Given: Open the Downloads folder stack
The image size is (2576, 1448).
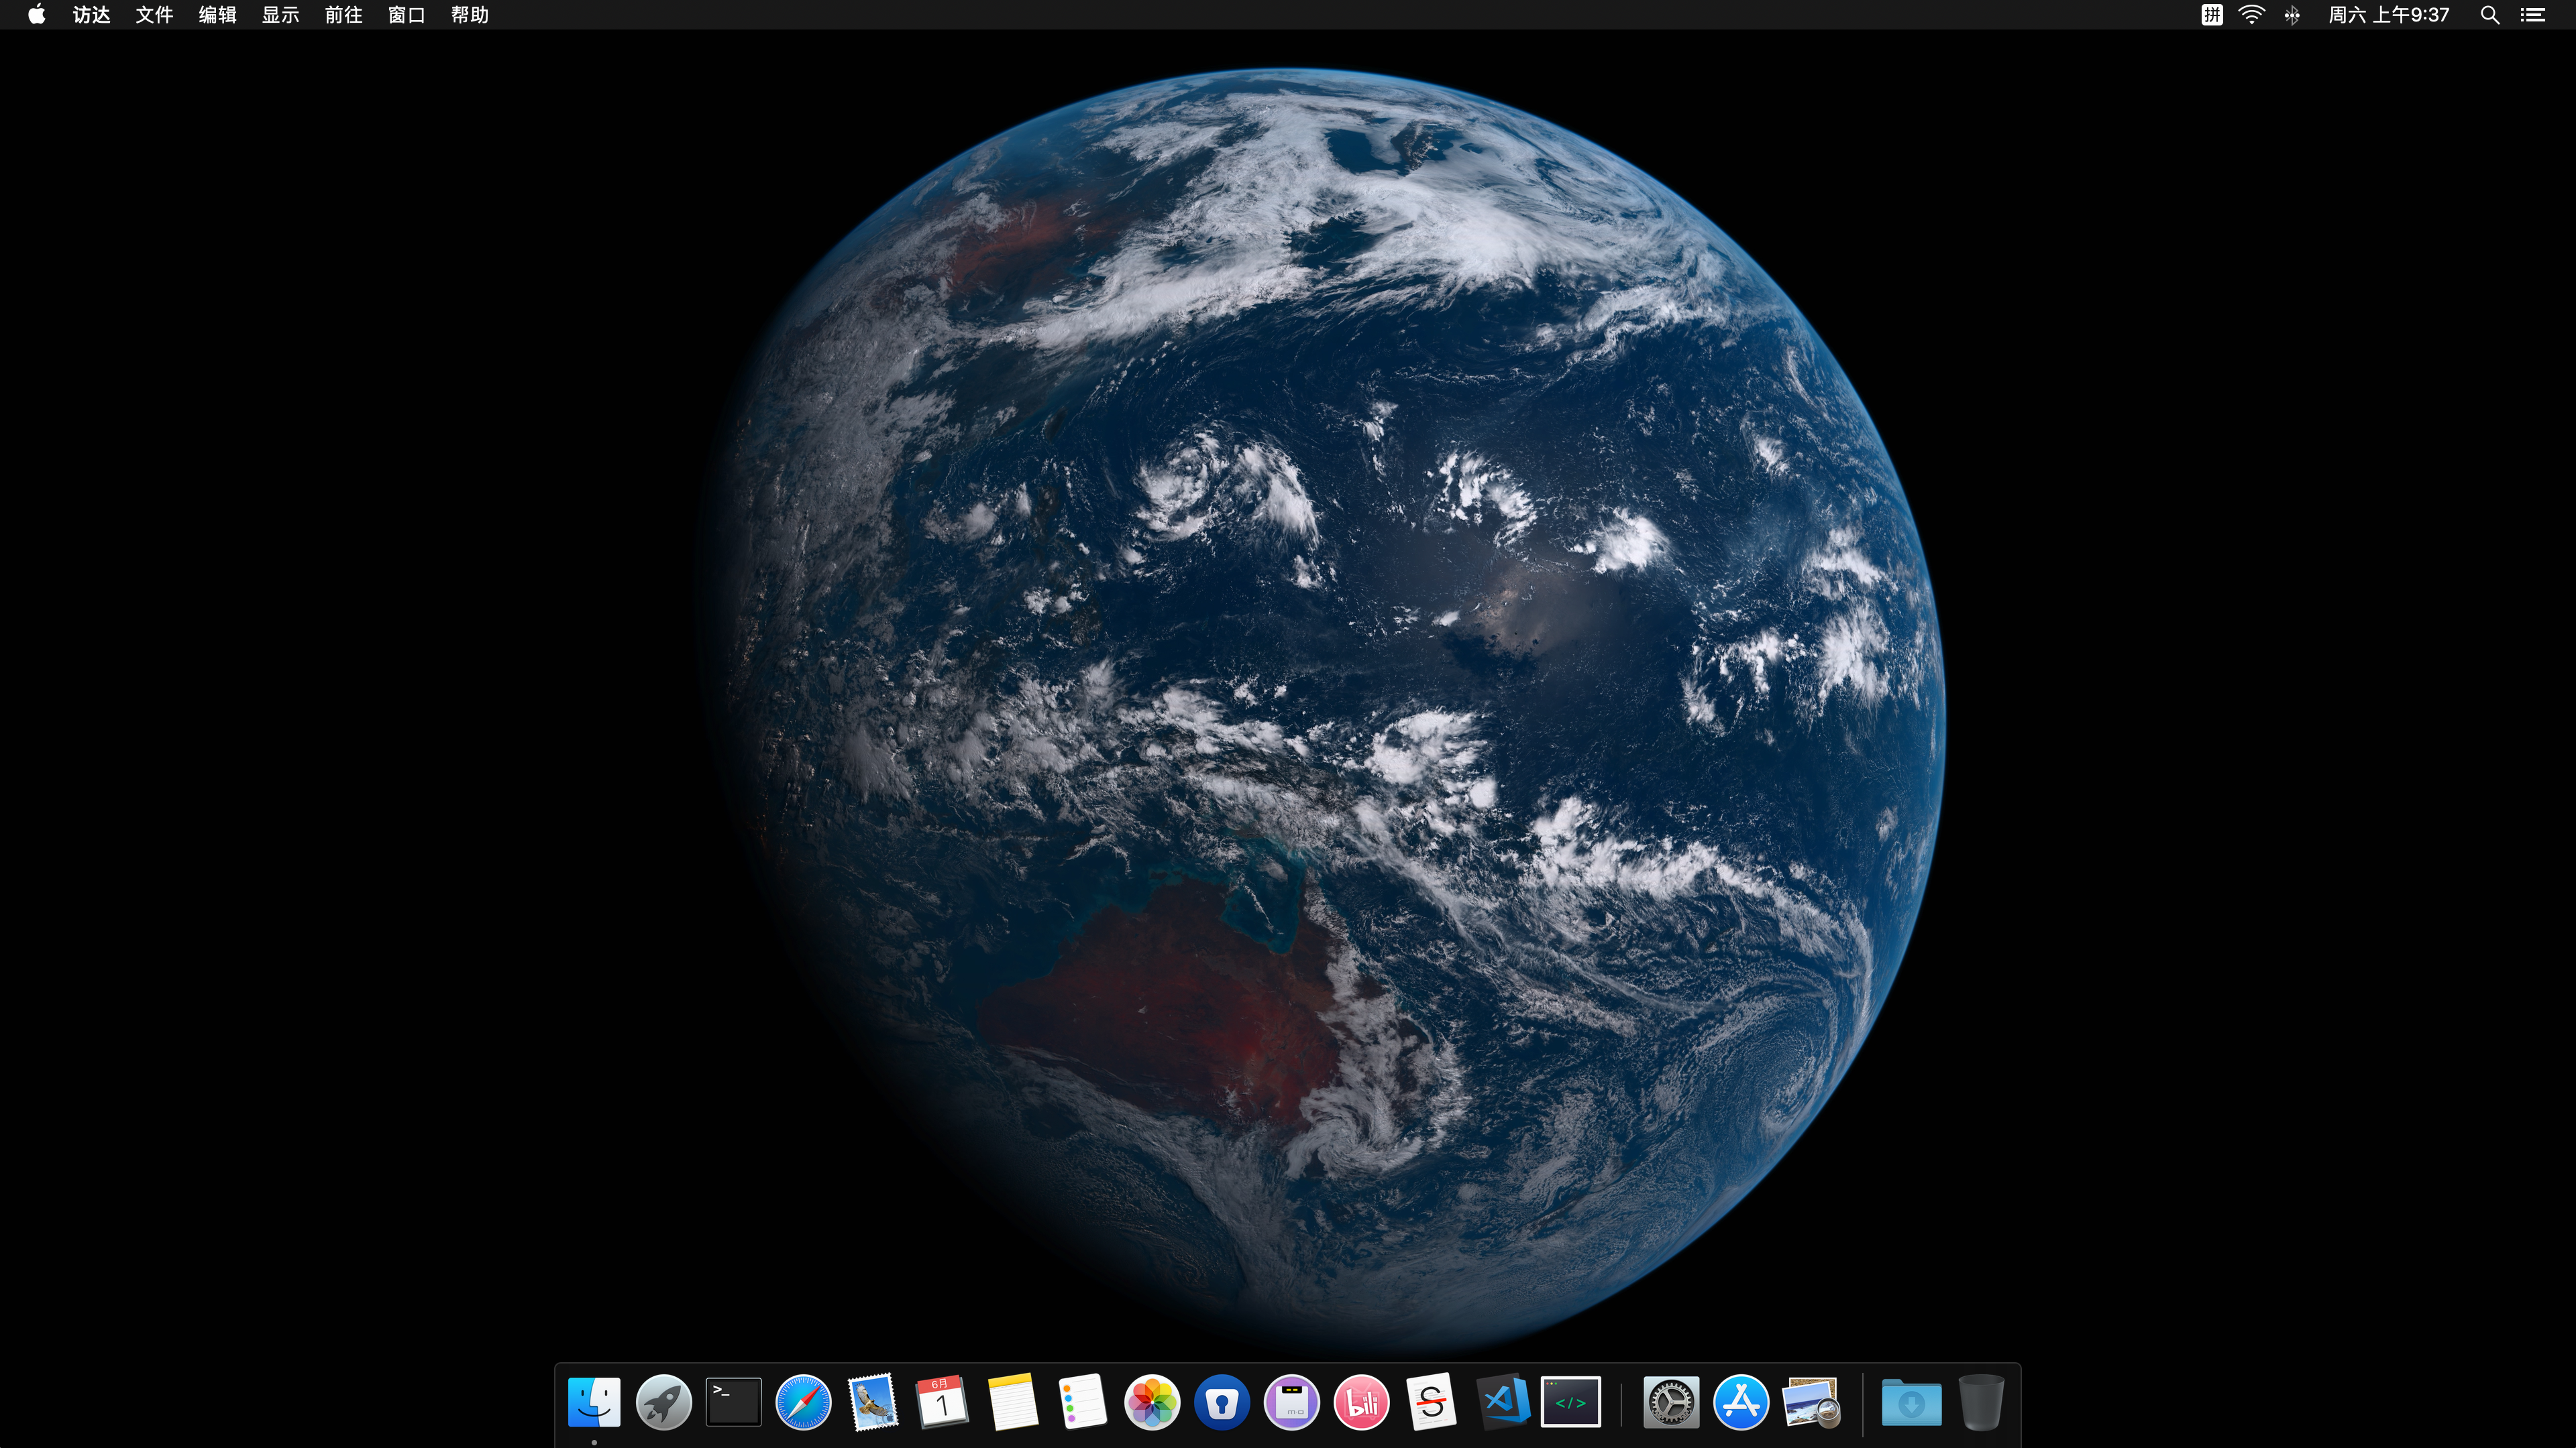Looking at the screenshot, I should tap(1911, 1402).
